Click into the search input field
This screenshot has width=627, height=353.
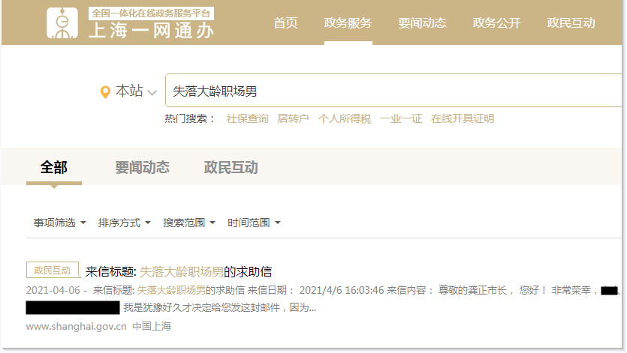(390, 91)
